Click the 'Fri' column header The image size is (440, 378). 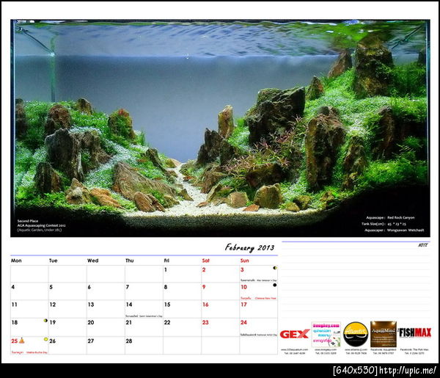(166, 261)
